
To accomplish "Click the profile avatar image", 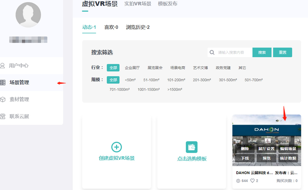I will click(28, 15).
